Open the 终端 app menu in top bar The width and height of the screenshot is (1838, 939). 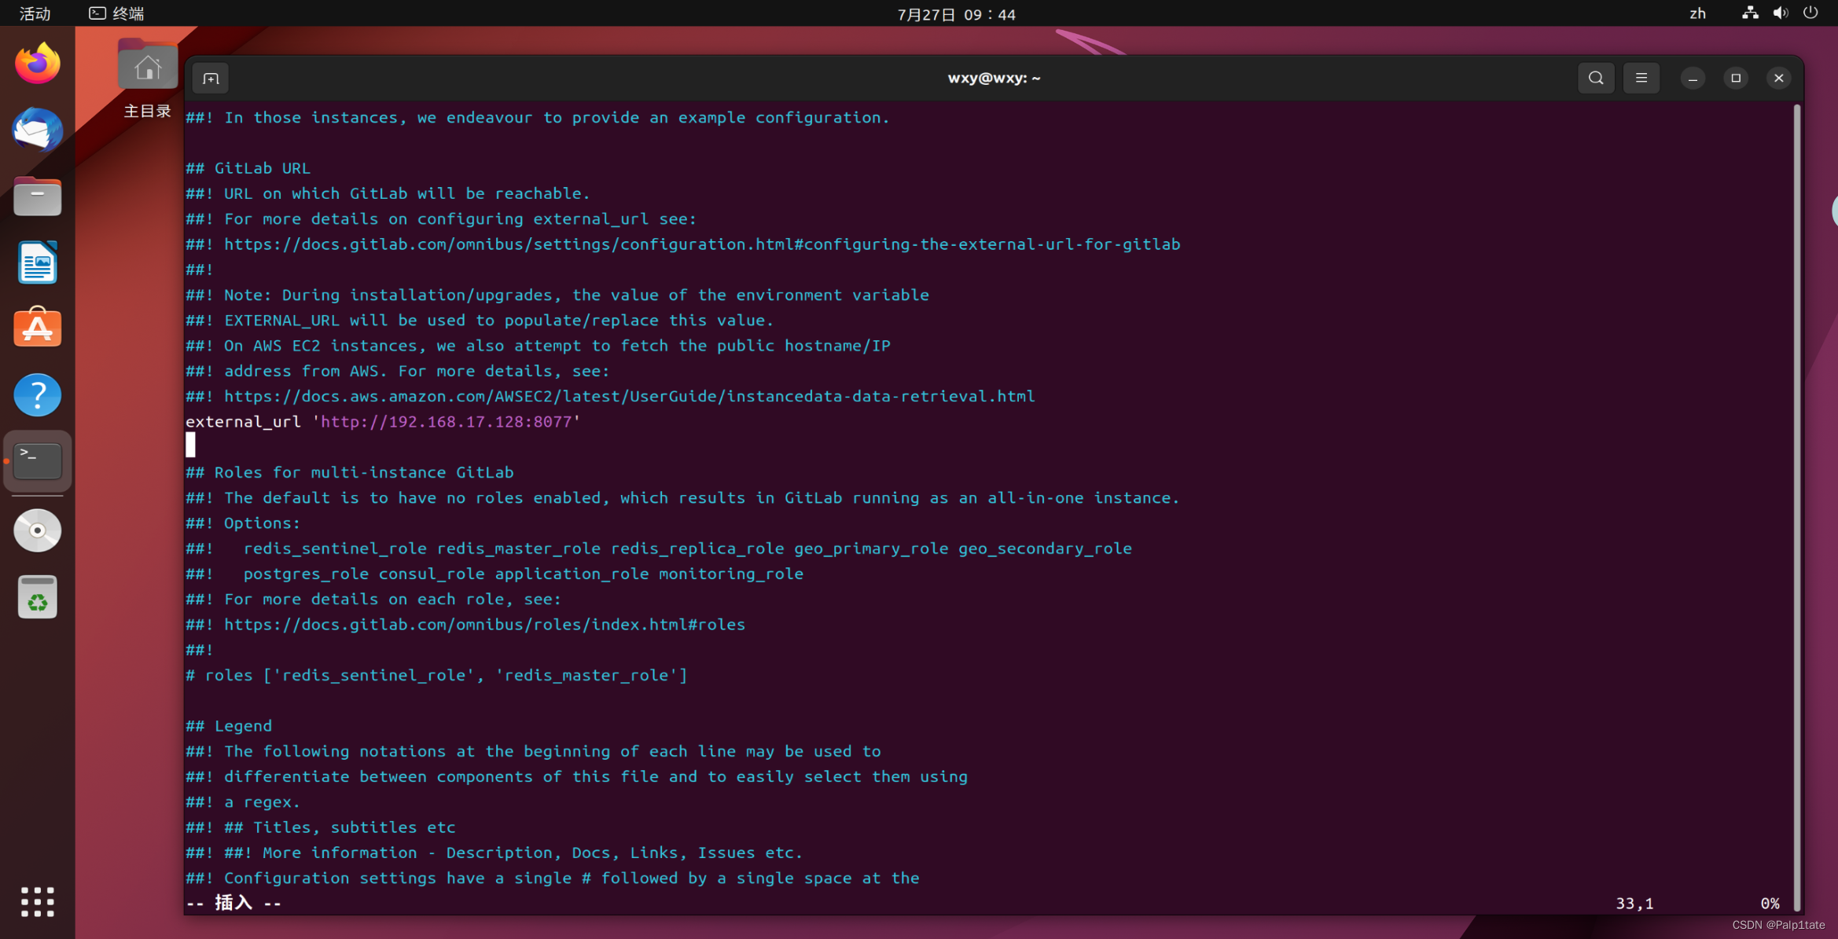click(x=116, y=13)
